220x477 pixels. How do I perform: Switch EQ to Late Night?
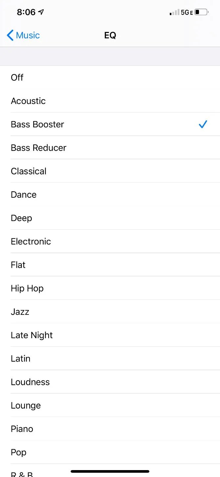pyautogui.click(x=110, y=335)
